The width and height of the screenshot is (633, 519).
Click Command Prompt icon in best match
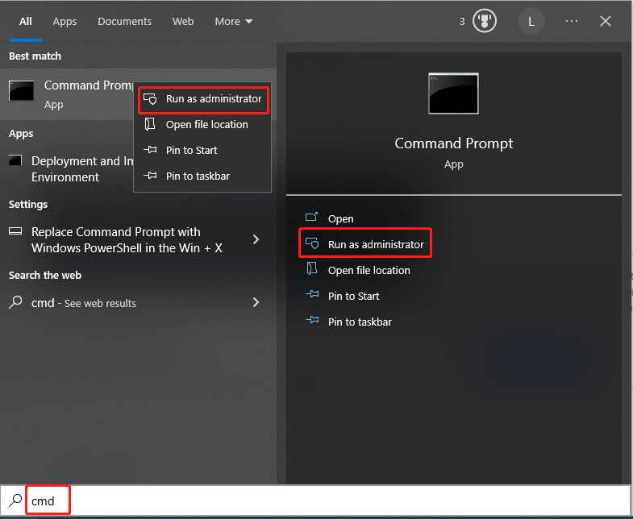[22, 91]
